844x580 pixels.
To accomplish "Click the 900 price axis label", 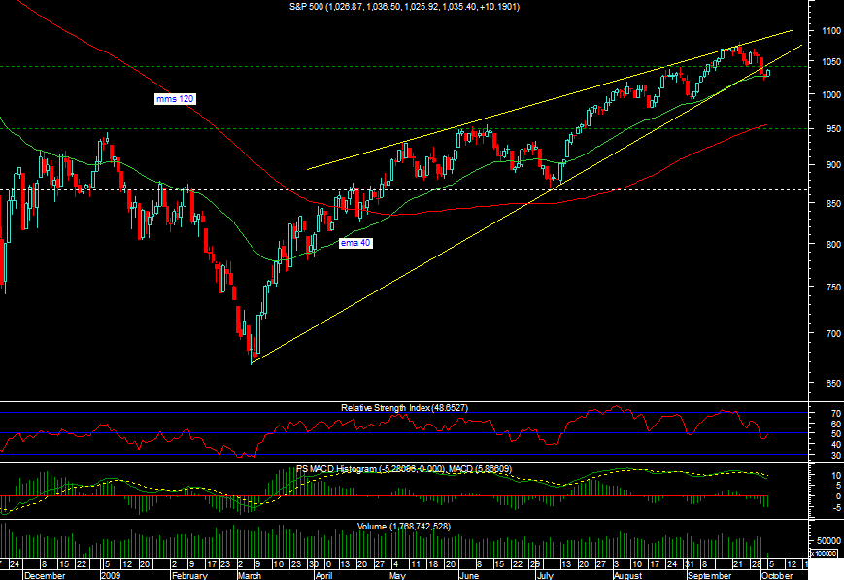I will (x=833, y=165).
